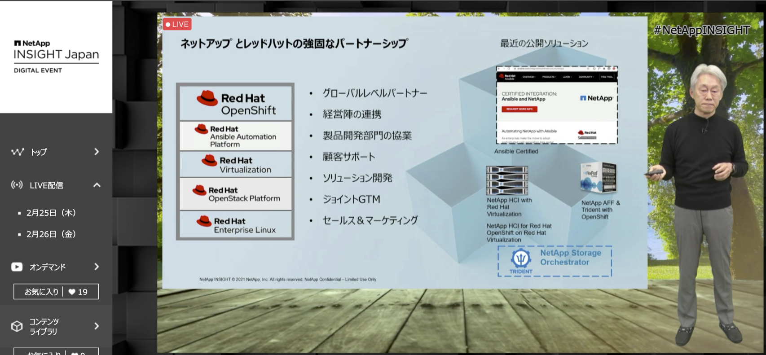Click the FlexPod product box image

(598, 178)
